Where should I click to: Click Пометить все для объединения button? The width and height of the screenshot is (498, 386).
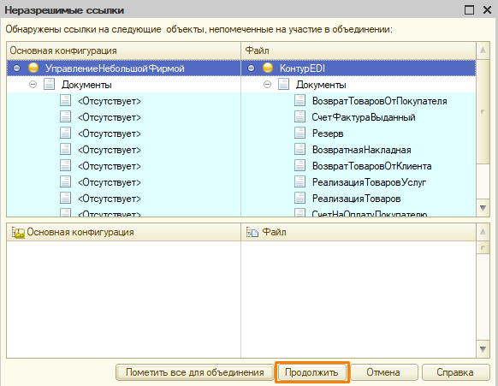pyautogui.click(x=195, y=372)
